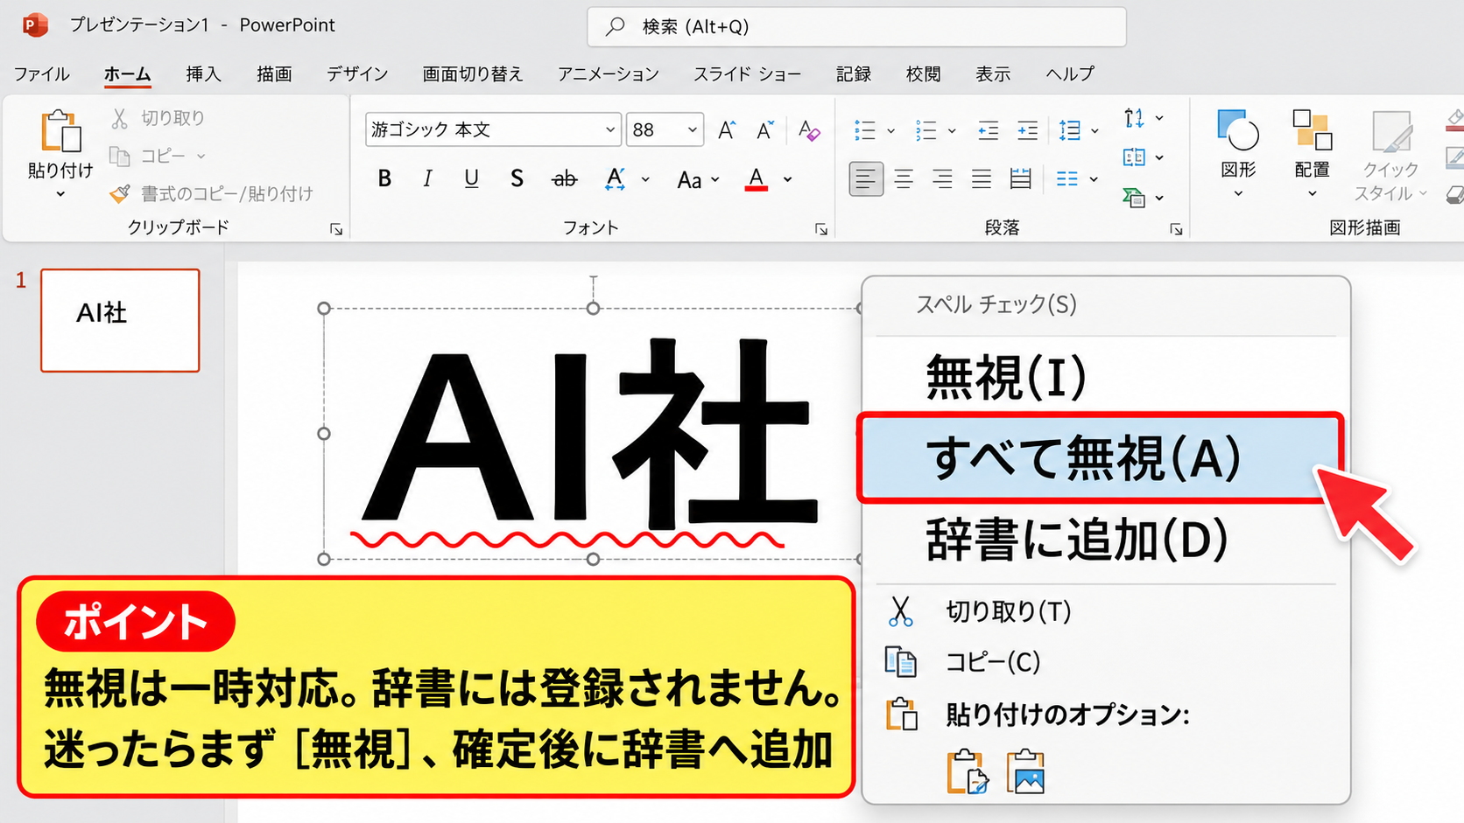Decrease list indent level
1464x823 pixels.
click(x=989, y=131)
